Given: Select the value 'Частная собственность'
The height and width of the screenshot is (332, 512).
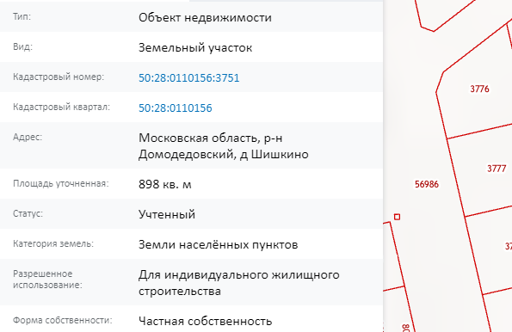Looking at the screenshot, I should (x=205, y=321).
